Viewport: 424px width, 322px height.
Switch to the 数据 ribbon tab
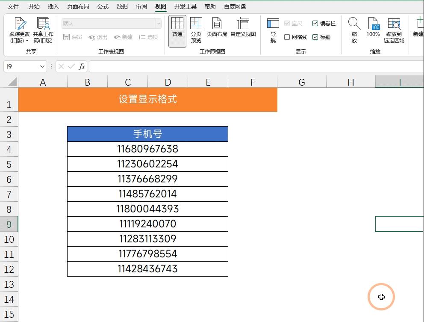122,6
